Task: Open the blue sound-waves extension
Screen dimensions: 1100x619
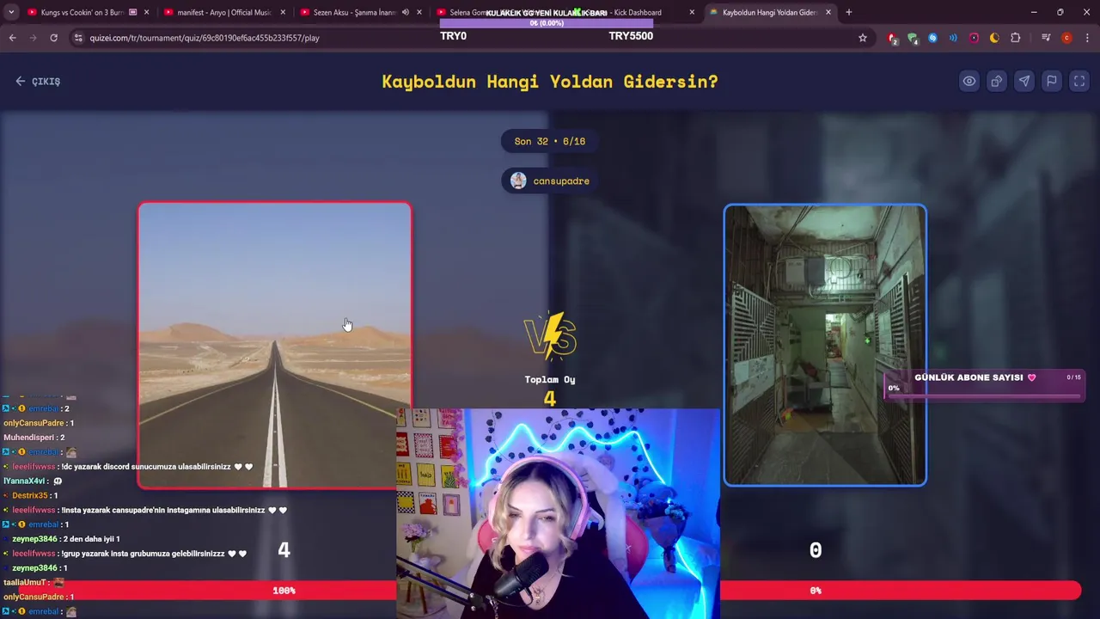Action: [953, 38]
